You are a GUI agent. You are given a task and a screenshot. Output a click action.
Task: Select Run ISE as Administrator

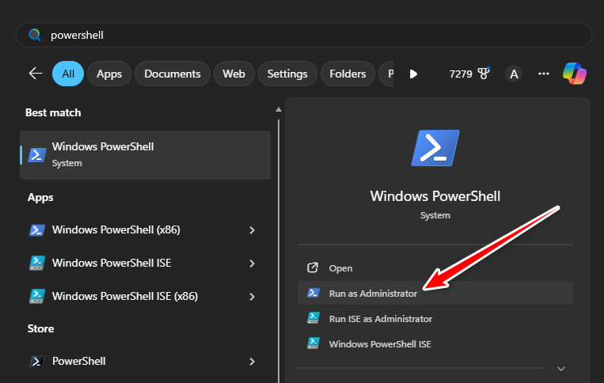[380, 319]
